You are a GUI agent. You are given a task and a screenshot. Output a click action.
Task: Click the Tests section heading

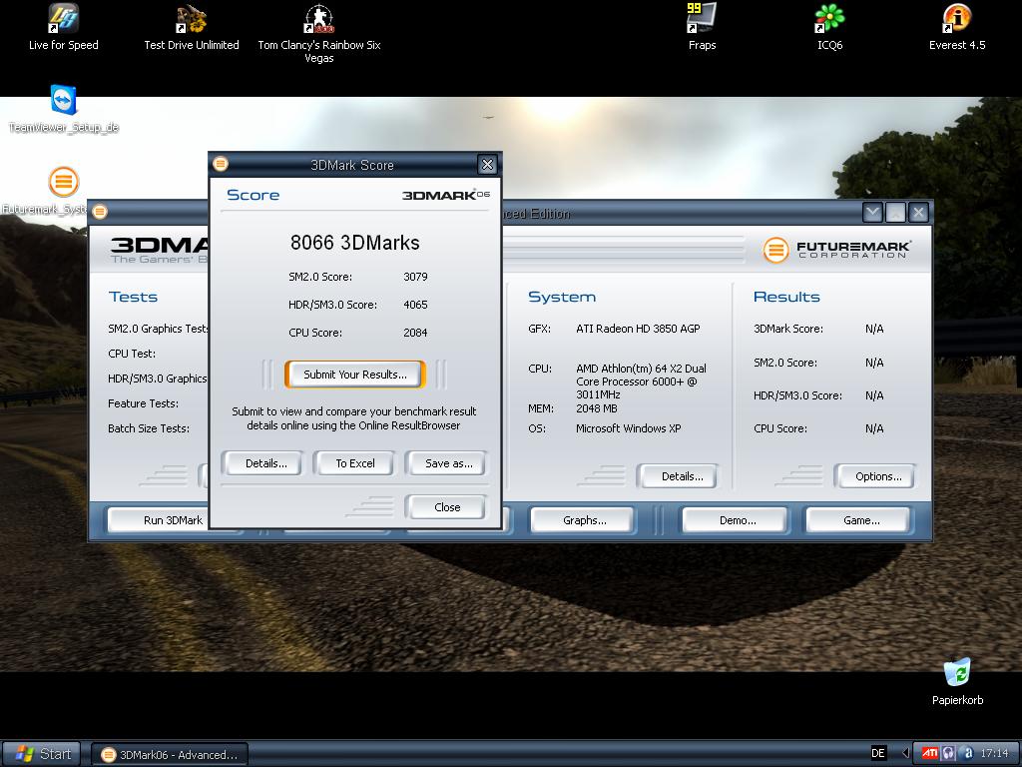(133, 298)
